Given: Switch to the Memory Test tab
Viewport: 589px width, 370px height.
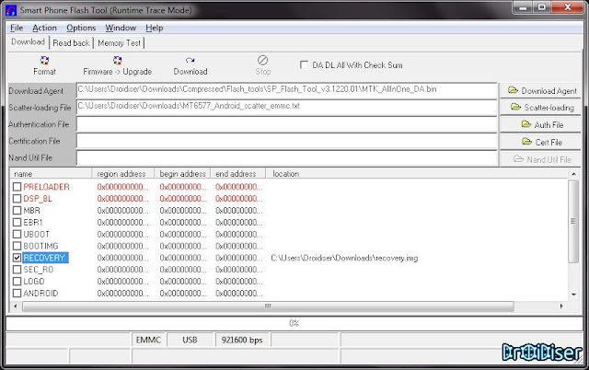Looking at the screenshot, I should [x=119, y=43].
